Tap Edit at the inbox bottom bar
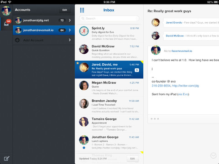This screenshot has width=219, height=164. [x=132, y=159]
